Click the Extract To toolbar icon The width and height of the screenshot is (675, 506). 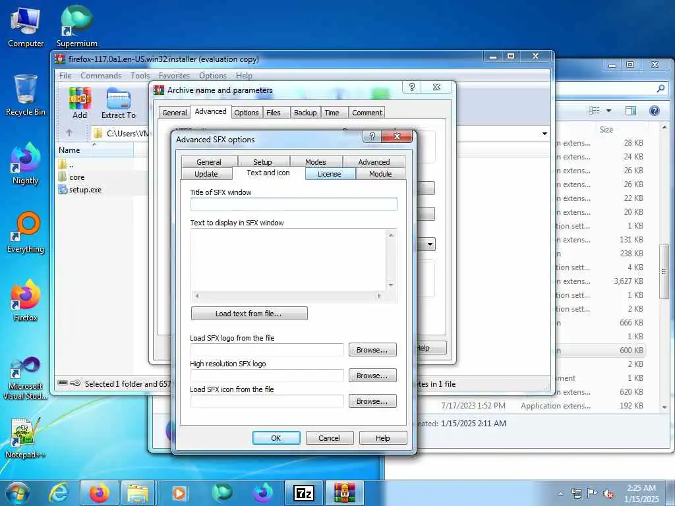pos(119,103)
